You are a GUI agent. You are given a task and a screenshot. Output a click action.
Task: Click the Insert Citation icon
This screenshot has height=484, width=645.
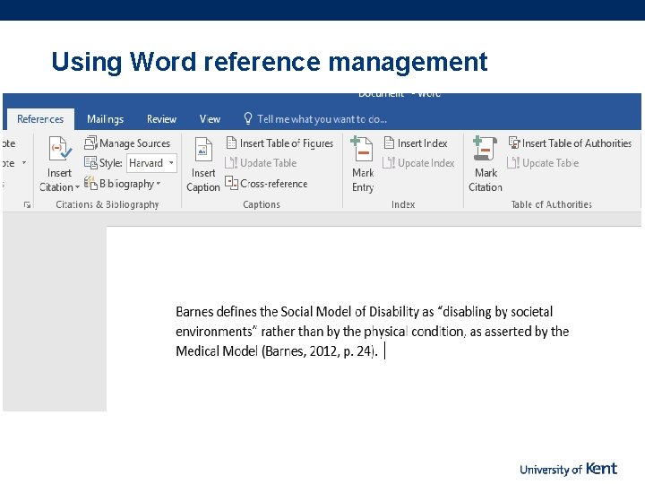pyautogui.click(x=60, y=149)
